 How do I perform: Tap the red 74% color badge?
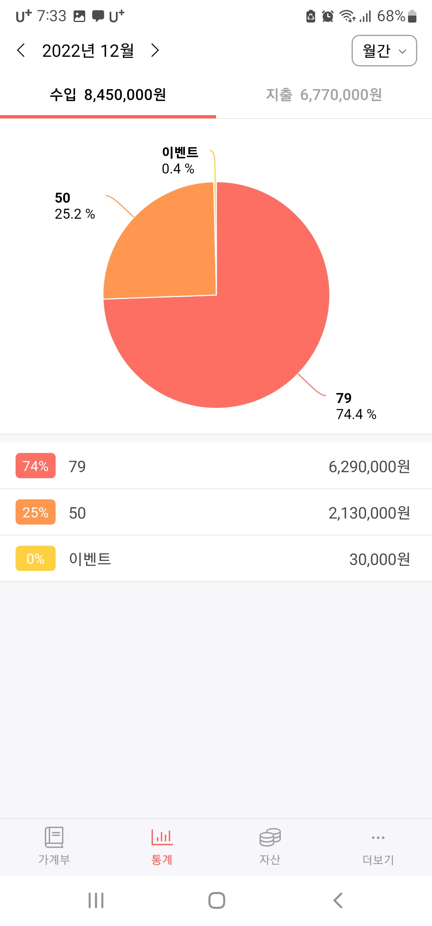pos(36,466)
